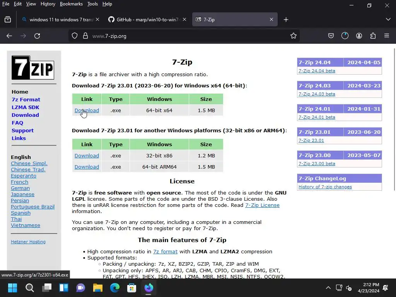Click the page vertical scrollbar

point(394,119)
